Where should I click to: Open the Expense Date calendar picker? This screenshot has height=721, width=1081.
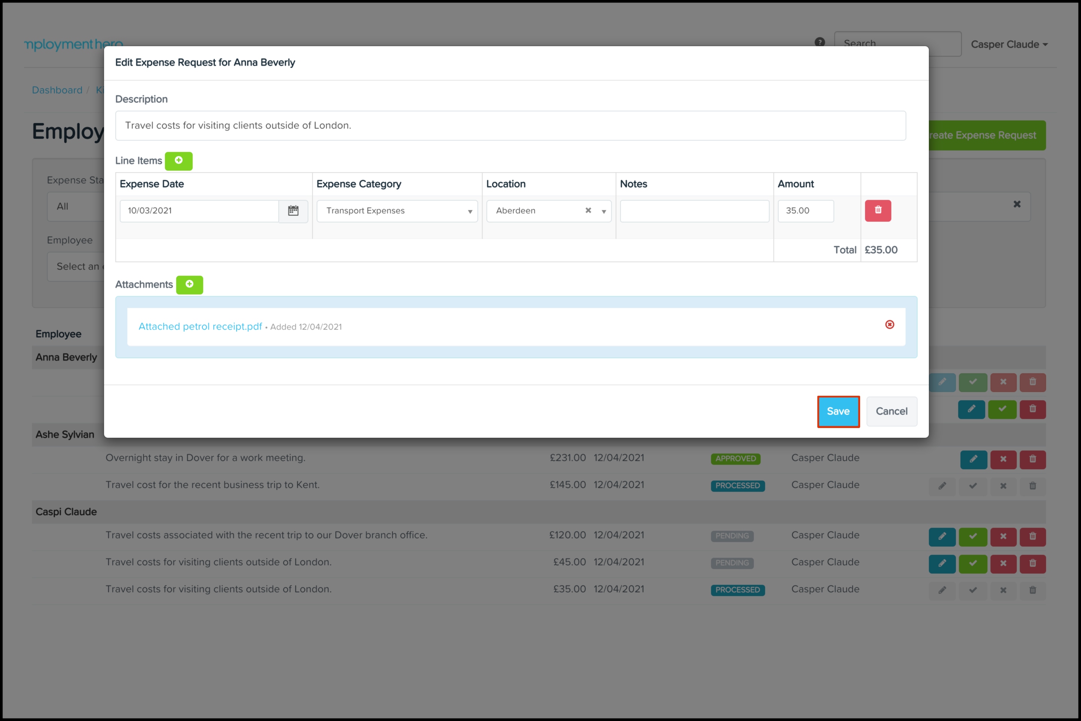pos(293,210)
